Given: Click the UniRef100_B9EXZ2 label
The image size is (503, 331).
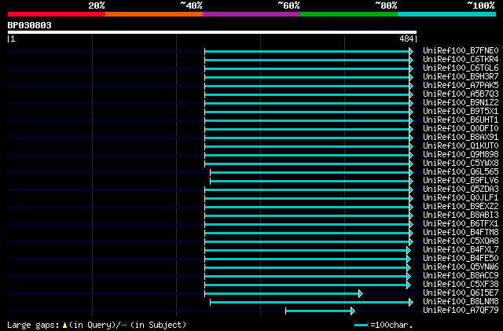Looking at the screenshot, I should click(461, 207).
